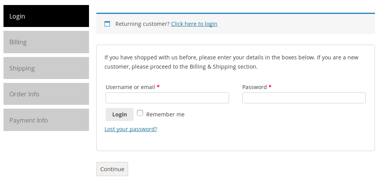Go to the Shipping step
The height and width of the screenshot is (180, 380).
[46, 68]
